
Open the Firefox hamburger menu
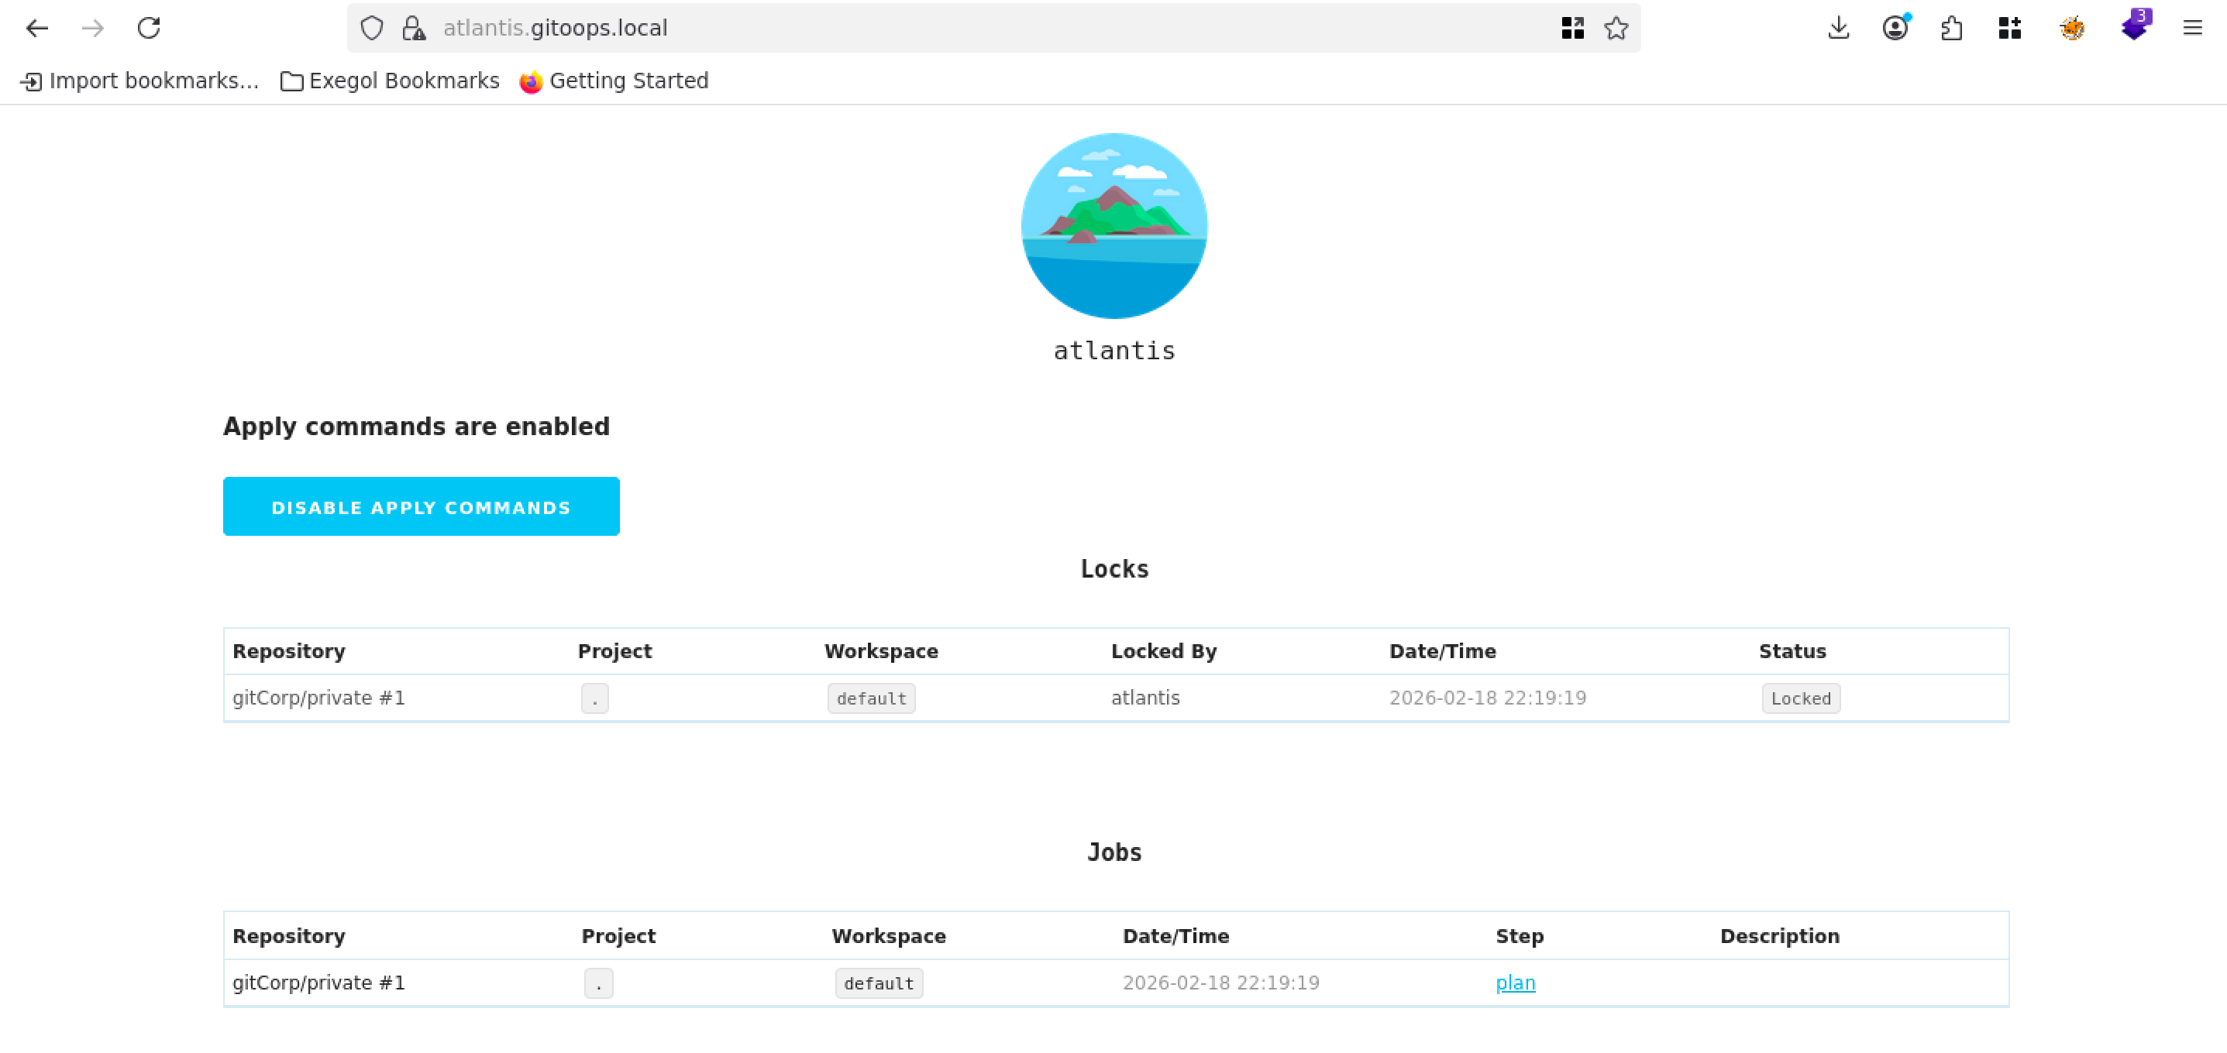pos(2191,29)
